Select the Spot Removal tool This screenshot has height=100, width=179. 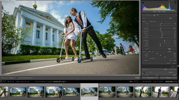(147, 15)
